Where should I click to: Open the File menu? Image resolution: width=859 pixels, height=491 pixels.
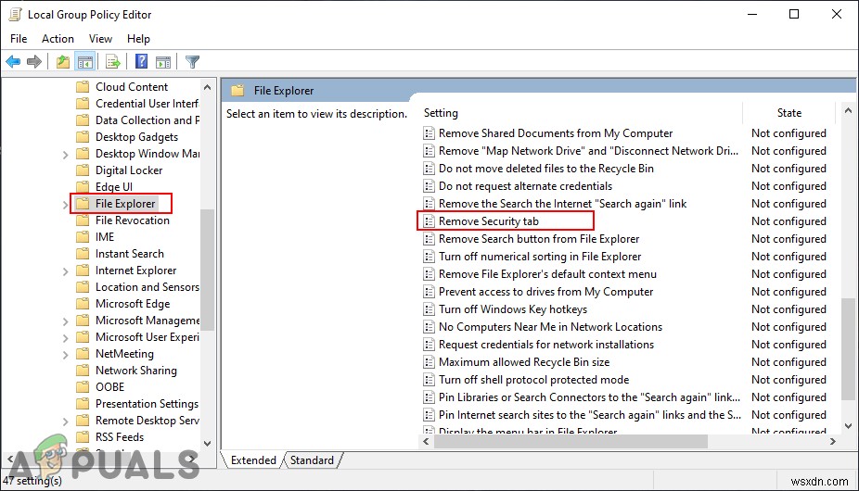point(19,38)
